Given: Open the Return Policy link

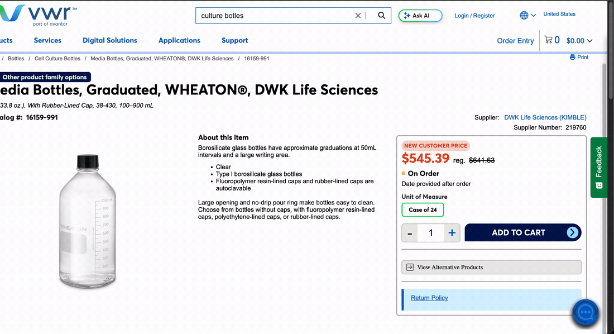Looking at the screenshot, I should coord(429,298).
